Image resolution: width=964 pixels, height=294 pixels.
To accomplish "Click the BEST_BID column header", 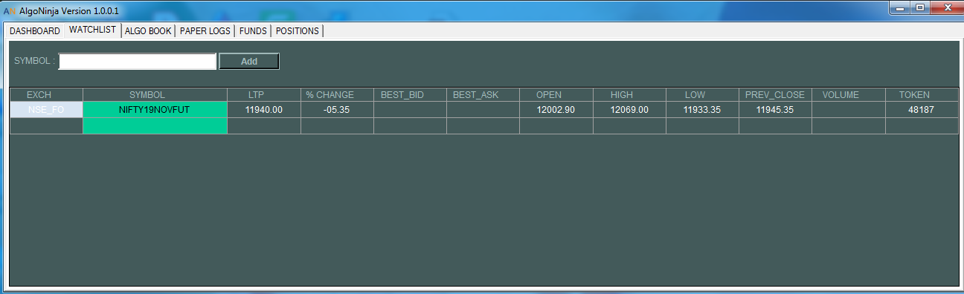I will [x=410, y=95].
